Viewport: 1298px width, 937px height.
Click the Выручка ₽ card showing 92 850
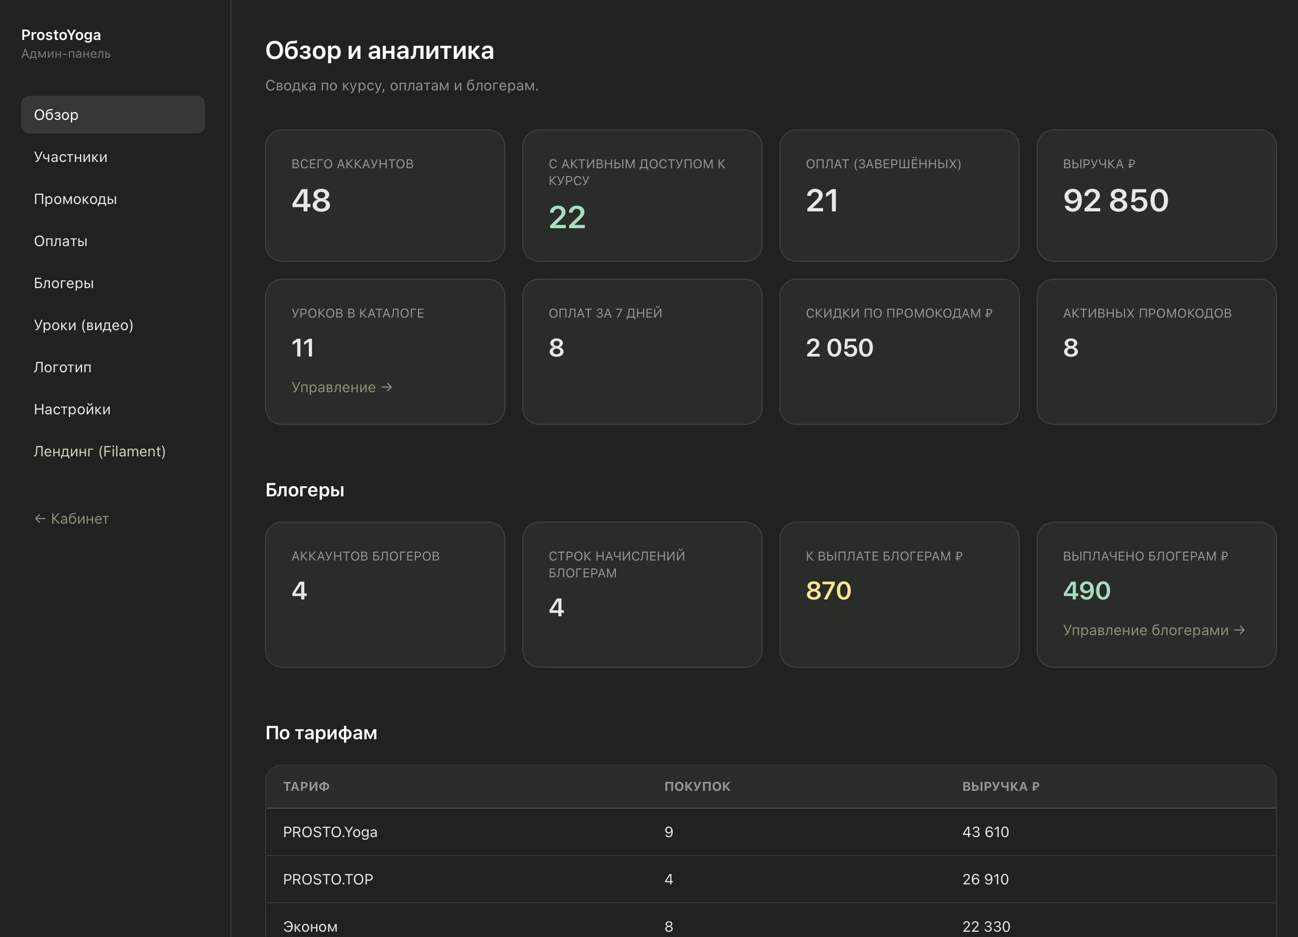point(1156,196)
